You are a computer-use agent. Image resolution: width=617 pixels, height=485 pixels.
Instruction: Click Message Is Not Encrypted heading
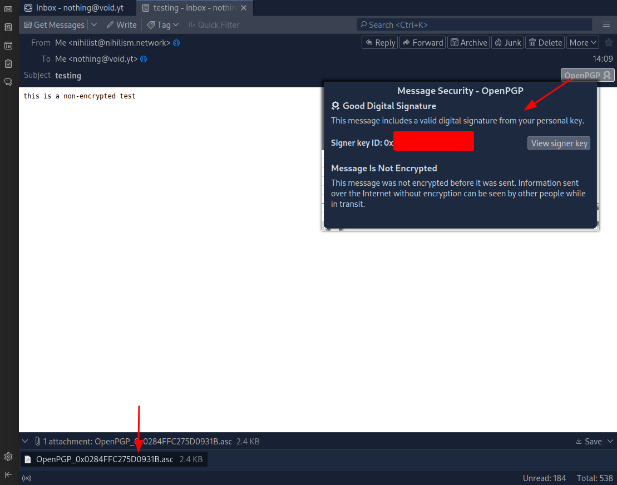(384, 169)
